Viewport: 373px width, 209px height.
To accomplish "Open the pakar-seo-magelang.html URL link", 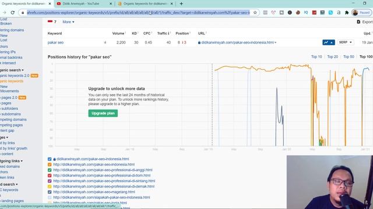I will coord(94,192).
